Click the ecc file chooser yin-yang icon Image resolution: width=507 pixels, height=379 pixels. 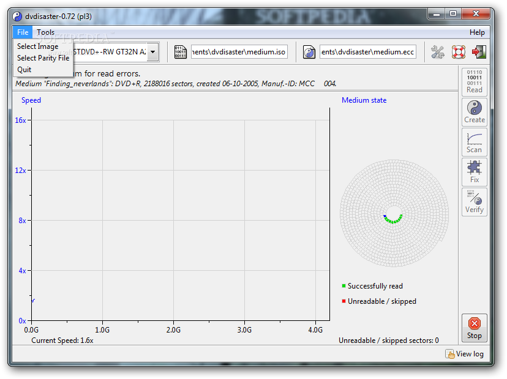coord(309,52)
